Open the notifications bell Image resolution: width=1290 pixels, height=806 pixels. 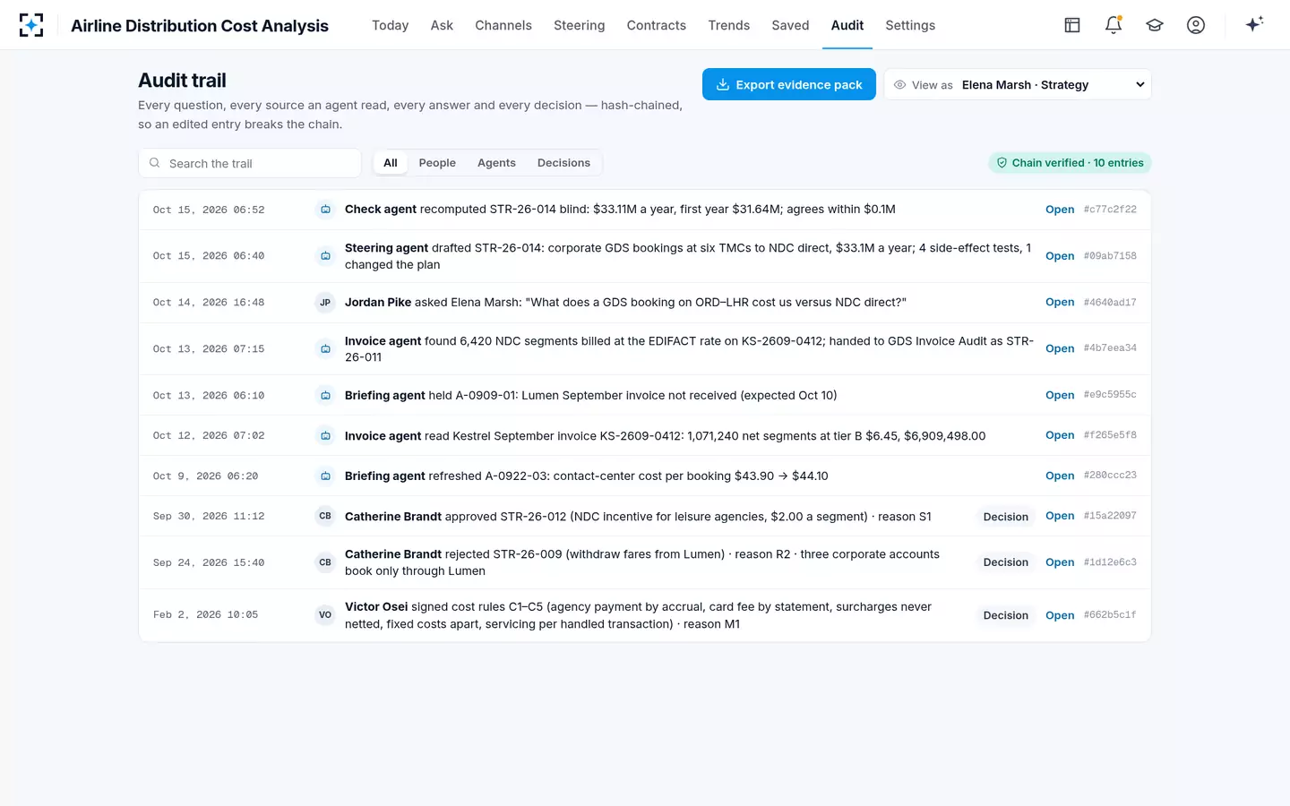click(1114, 25)
